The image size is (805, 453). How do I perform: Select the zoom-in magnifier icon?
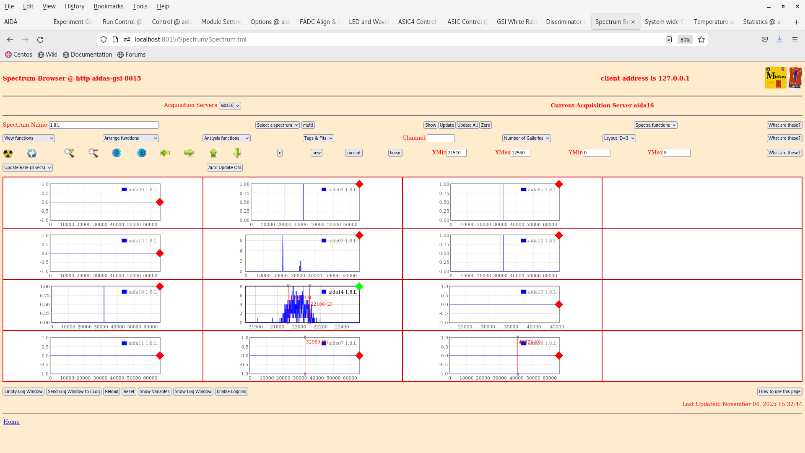(x=69, y=153)
